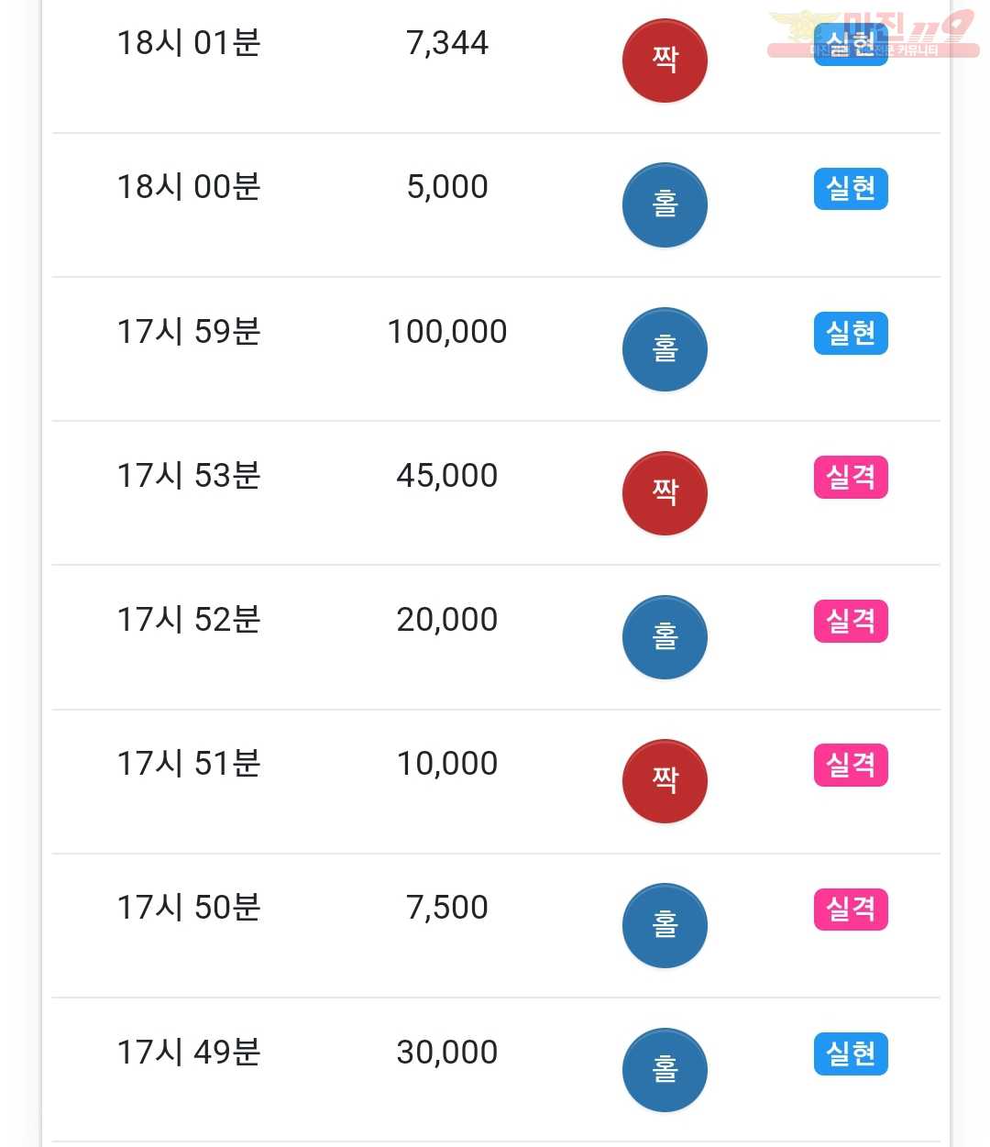
Task: Click the red 짝 circle for 18시 01분
Action: 665,61
